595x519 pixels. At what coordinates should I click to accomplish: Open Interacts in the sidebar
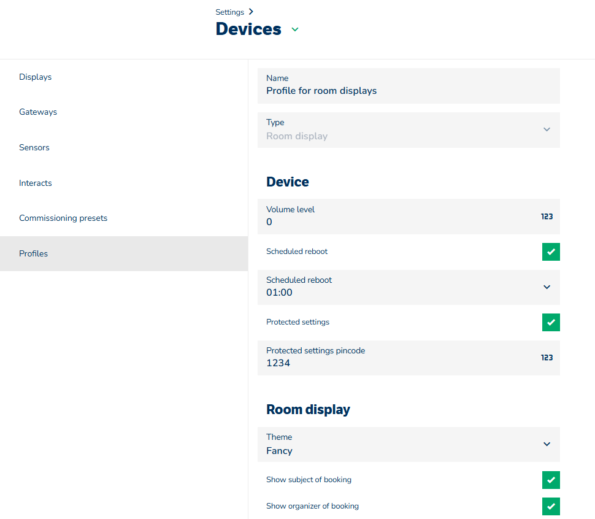(36, 183)
